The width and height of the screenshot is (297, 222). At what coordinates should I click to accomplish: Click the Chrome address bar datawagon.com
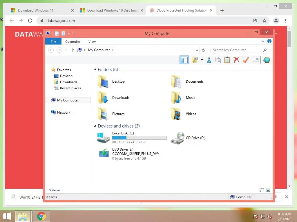coord(61,21)
